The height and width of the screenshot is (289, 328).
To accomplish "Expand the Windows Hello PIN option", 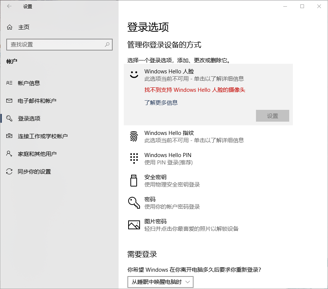I will click(x=208, y=159).
